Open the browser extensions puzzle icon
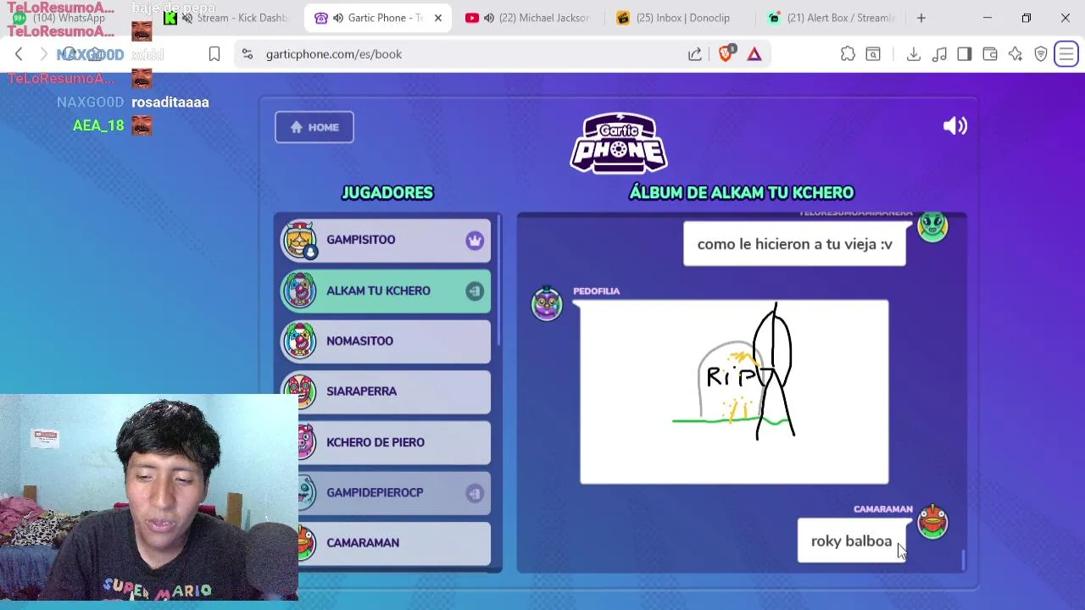This screenshot has width=1085, height=610. click(x=848, y=54)
